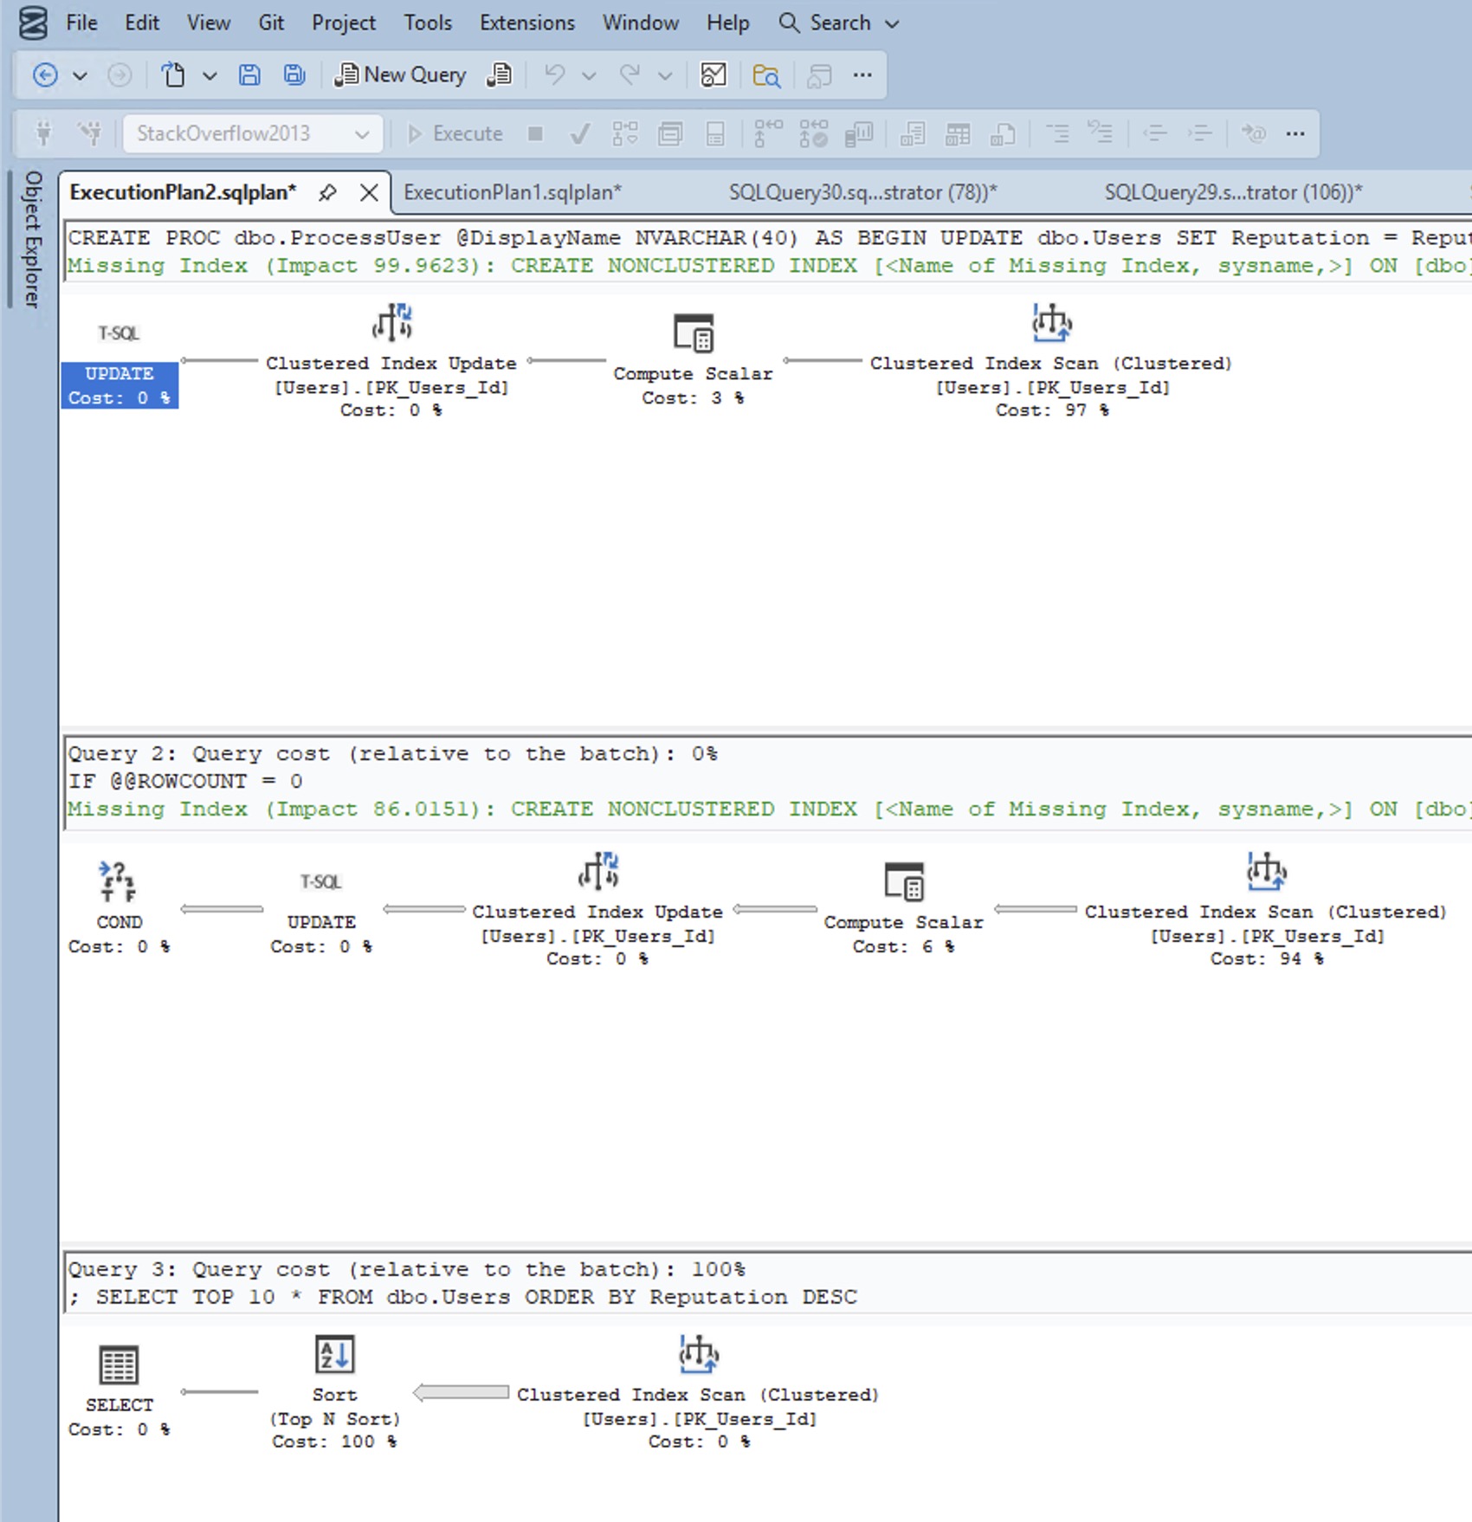The width and height of the screenshot is (1472, 1522).
Task: Open the Tools menu
Action: (x=427, y=23)
